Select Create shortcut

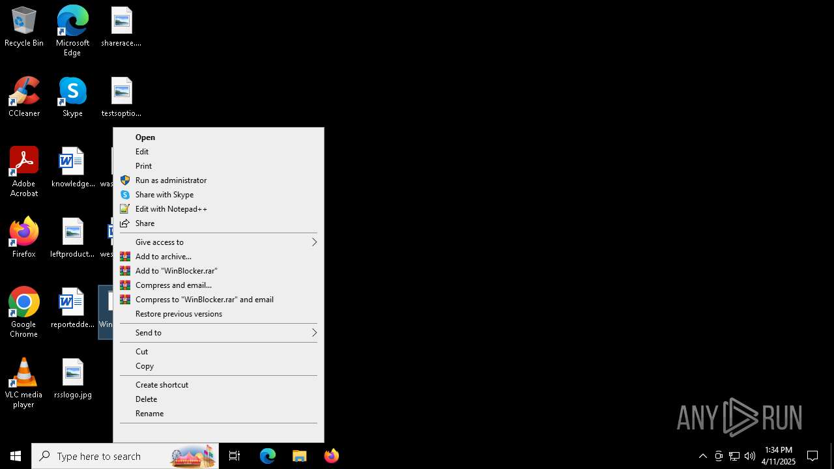[x=218, y=385]
